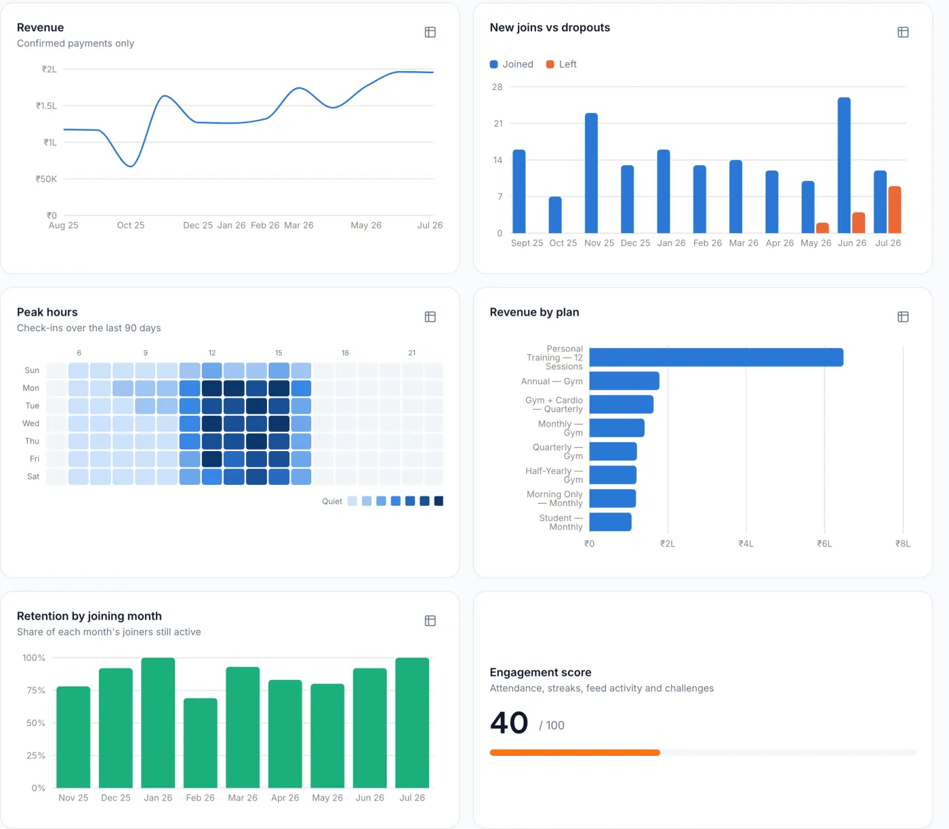This screenshot has width=949, height=829.
Task: Click the Morning Only Monthly revenue bar
Action: pos(613,498)
